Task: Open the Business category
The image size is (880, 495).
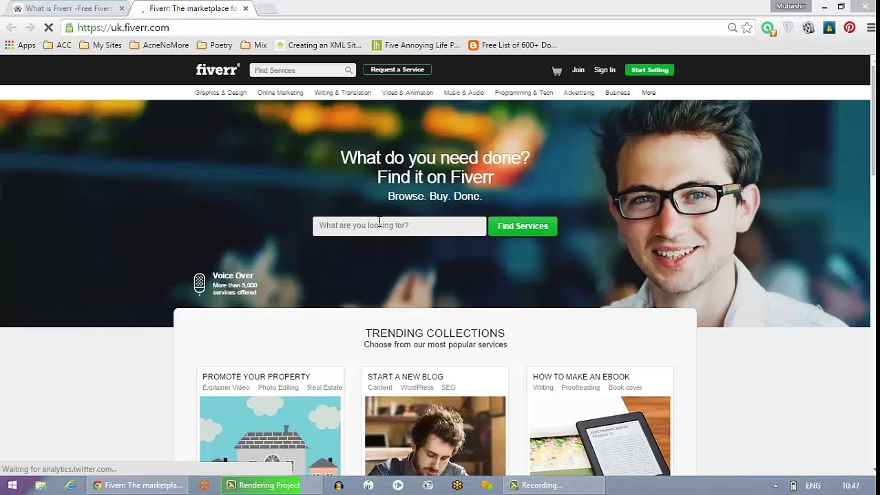Action: 618,93
